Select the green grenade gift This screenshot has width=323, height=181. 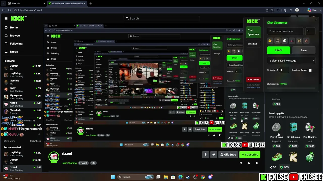tap(310, 157)
